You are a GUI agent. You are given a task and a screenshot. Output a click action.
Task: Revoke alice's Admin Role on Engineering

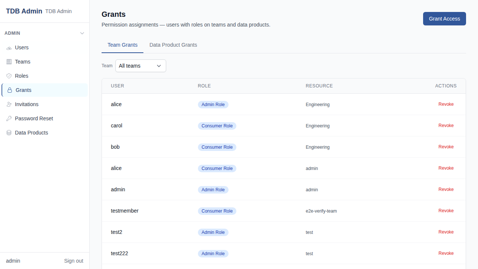446,104
